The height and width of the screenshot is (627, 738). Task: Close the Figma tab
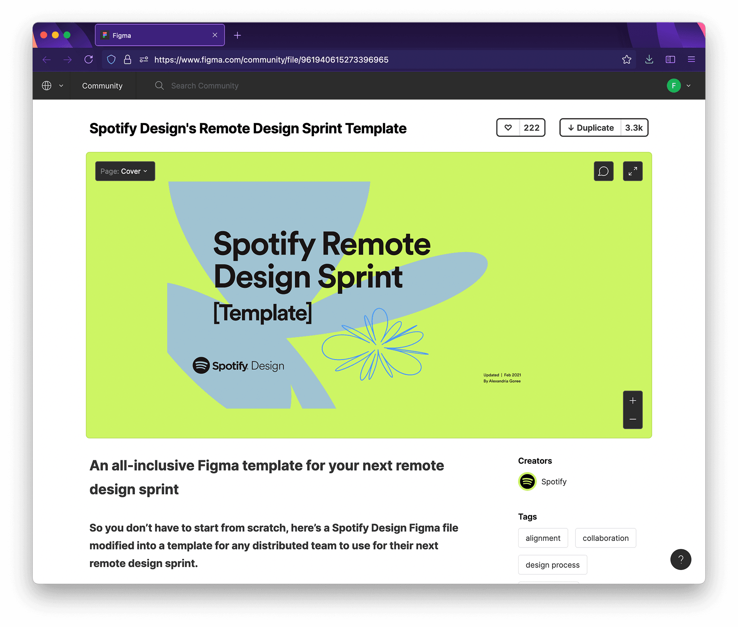pos(215,35)
